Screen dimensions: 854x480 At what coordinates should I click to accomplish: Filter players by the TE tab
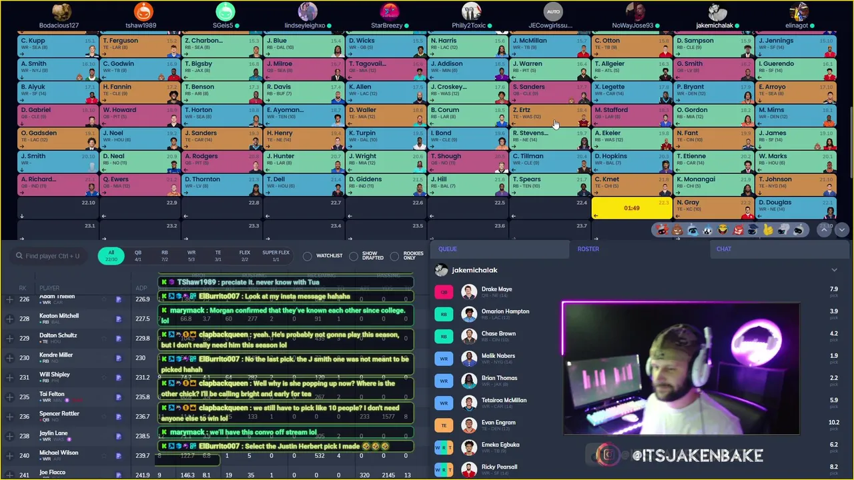[218, 256]
